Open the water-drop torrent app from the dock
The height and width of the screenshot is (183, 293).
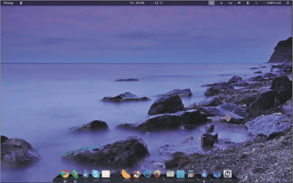204,174
